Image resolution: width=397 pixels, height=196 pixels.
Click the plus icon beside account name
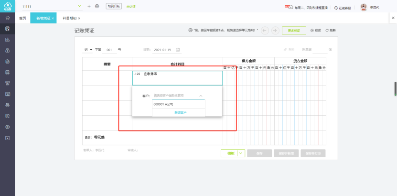(x=89, y=6)
